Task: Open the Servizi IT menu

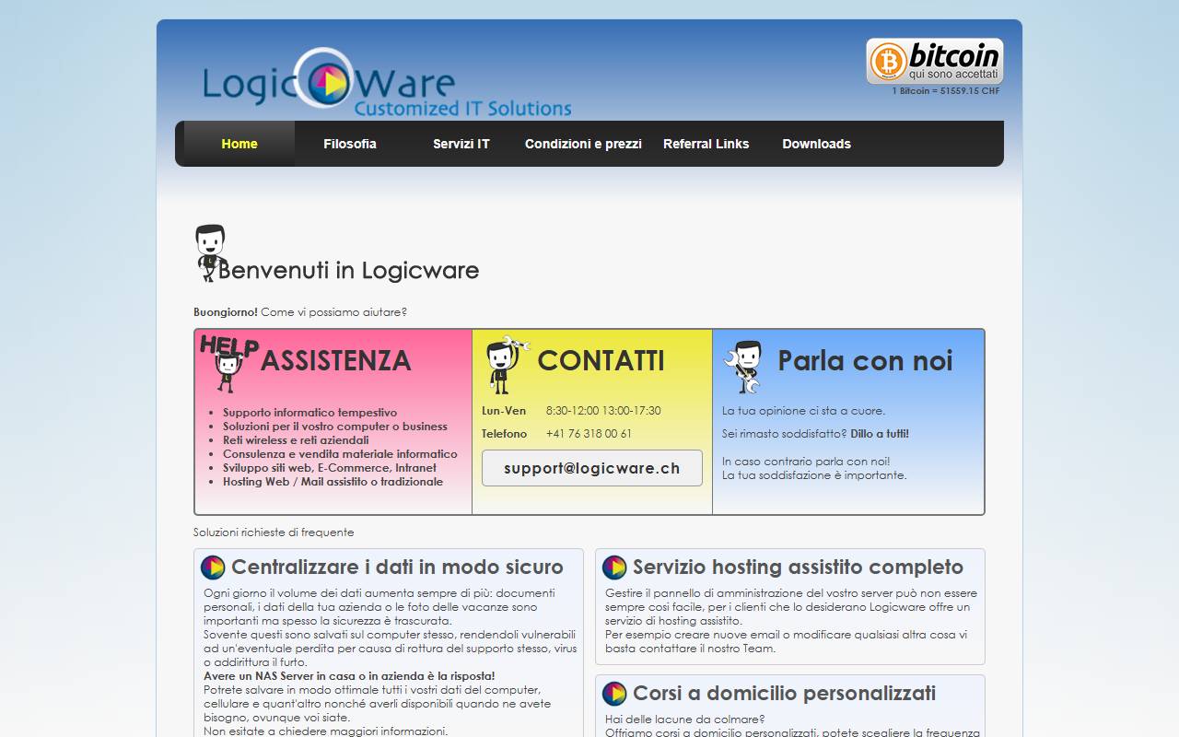Action: pos(461,144)
